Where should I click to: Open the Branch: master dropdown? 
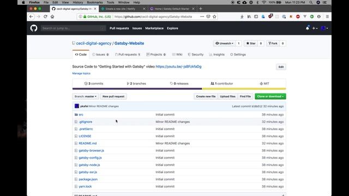86,96
